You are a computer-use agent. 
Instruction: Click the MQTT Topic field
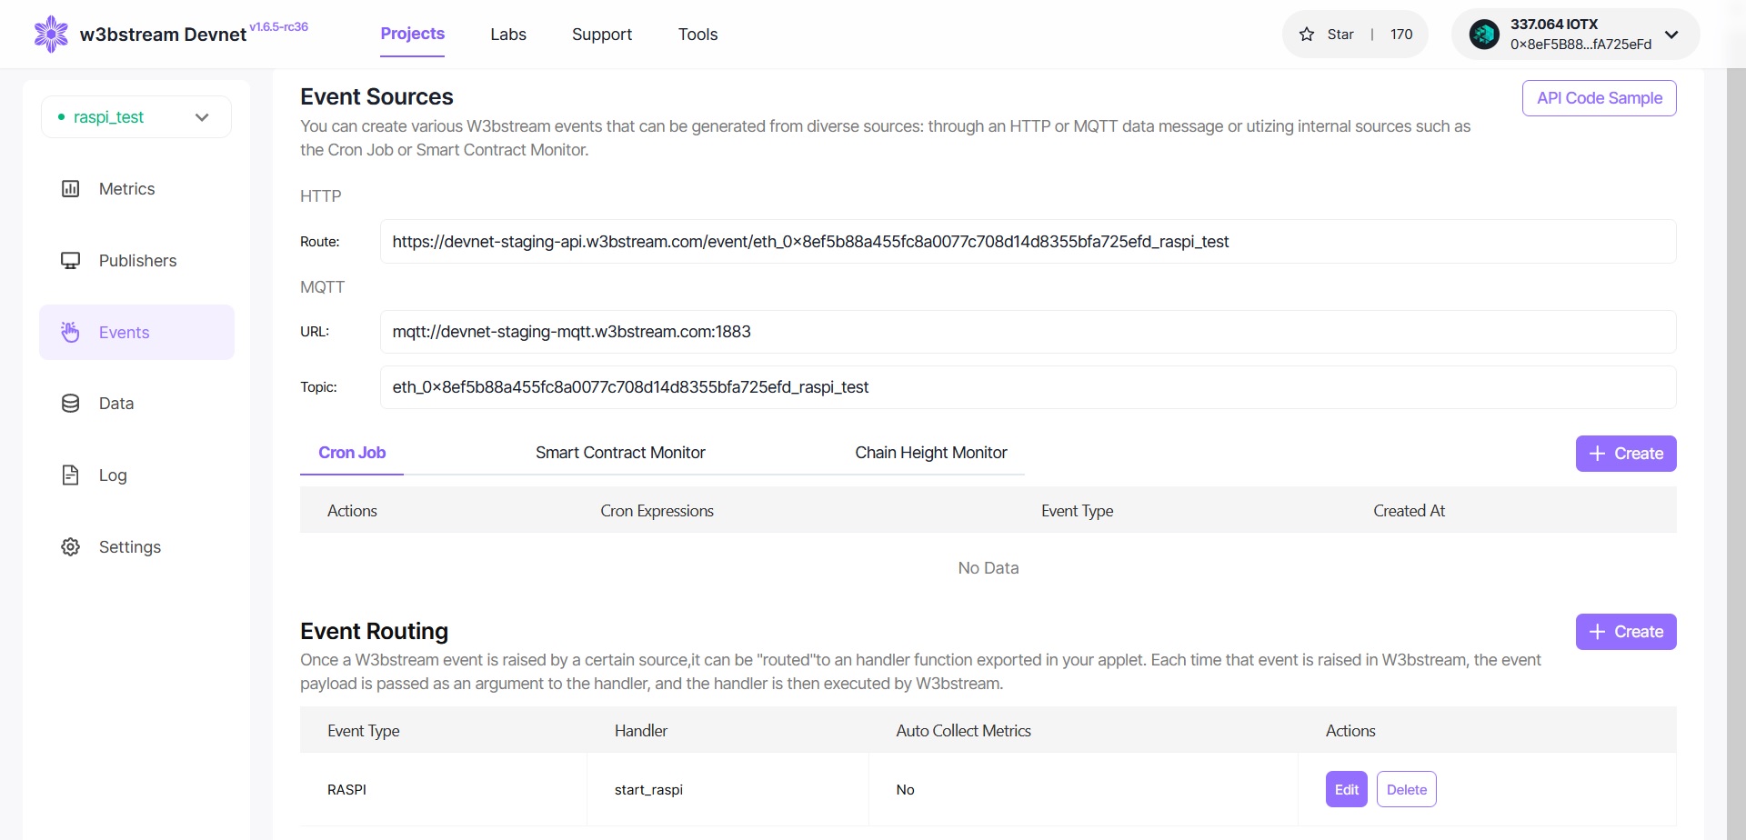(x=1029, y=387)
